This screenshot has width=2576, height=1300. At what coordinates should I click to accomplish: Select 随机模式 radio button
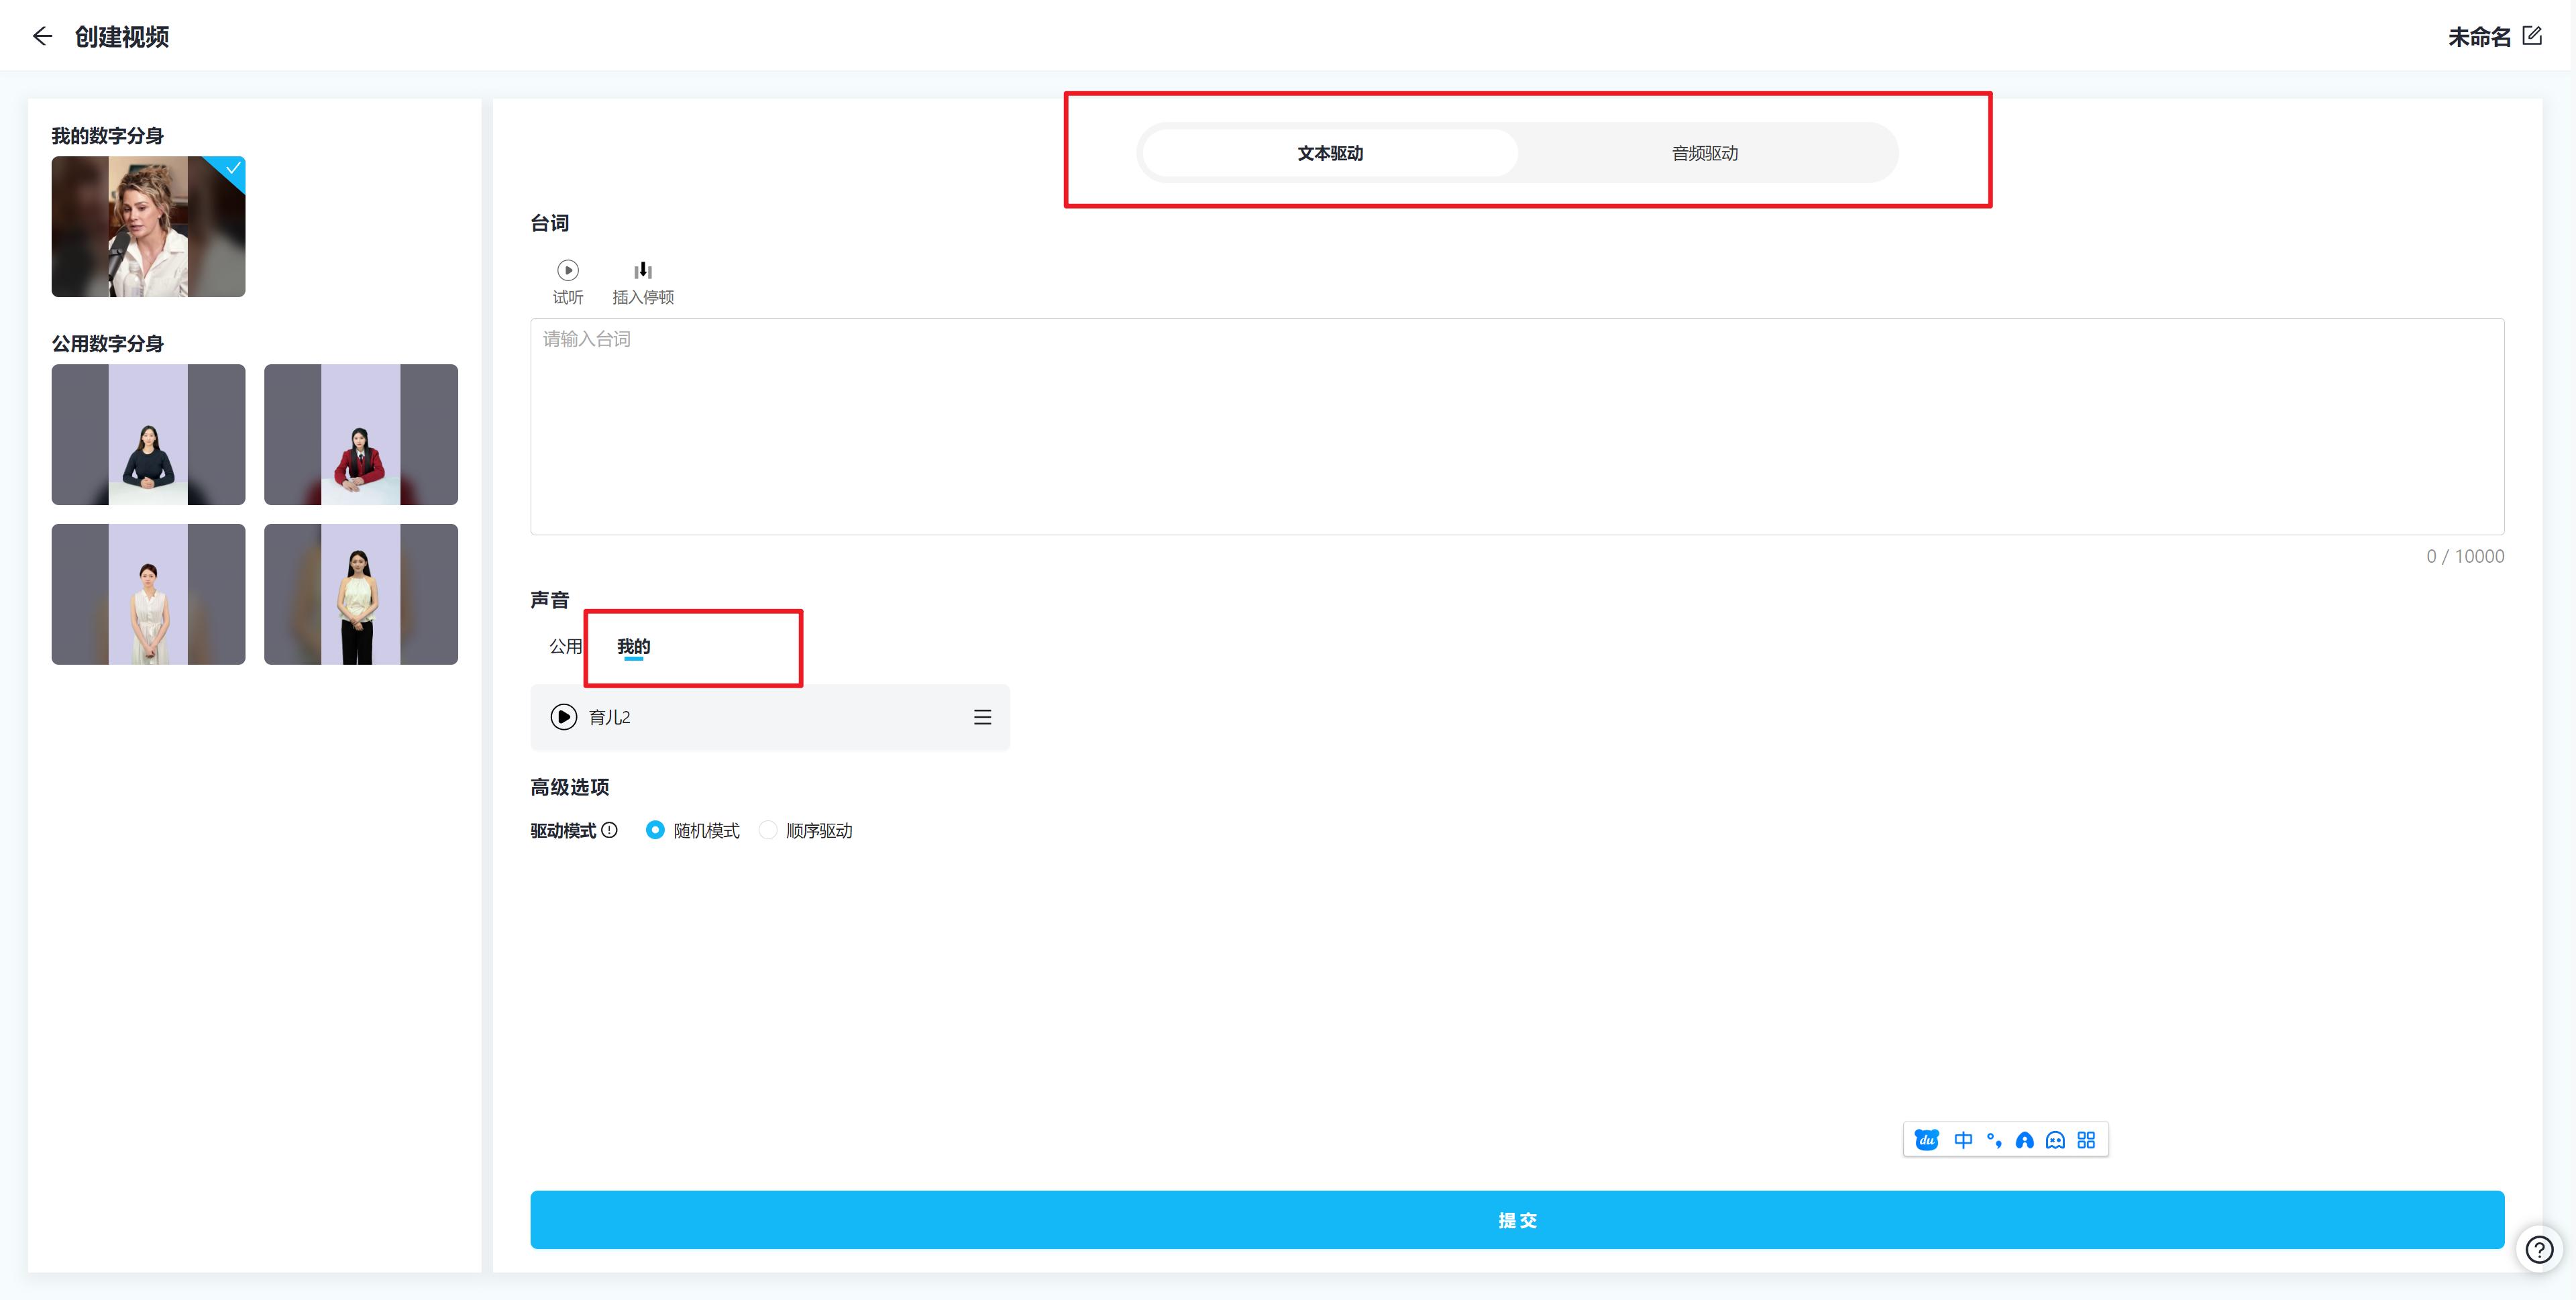click(x=655, y=830)
